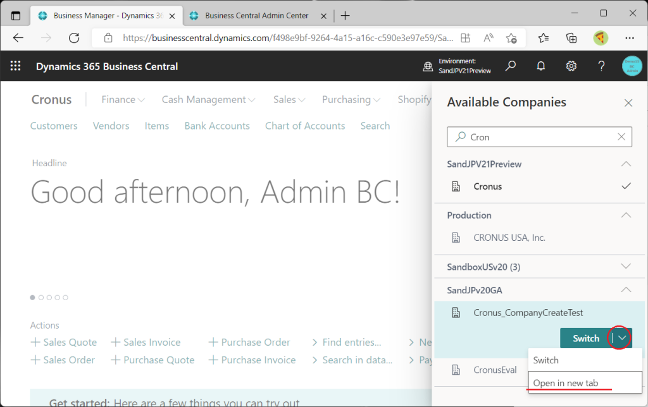This screenshot has height=407, width=648.
Task: Collapse the SandJPv20GA environment group
Action: 626,290
